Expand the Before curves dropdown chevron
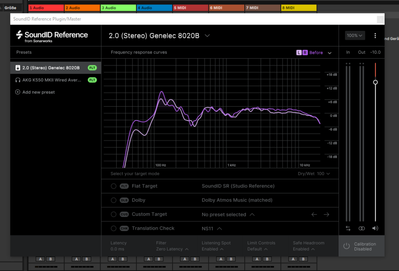 click(x=330, y=53)
